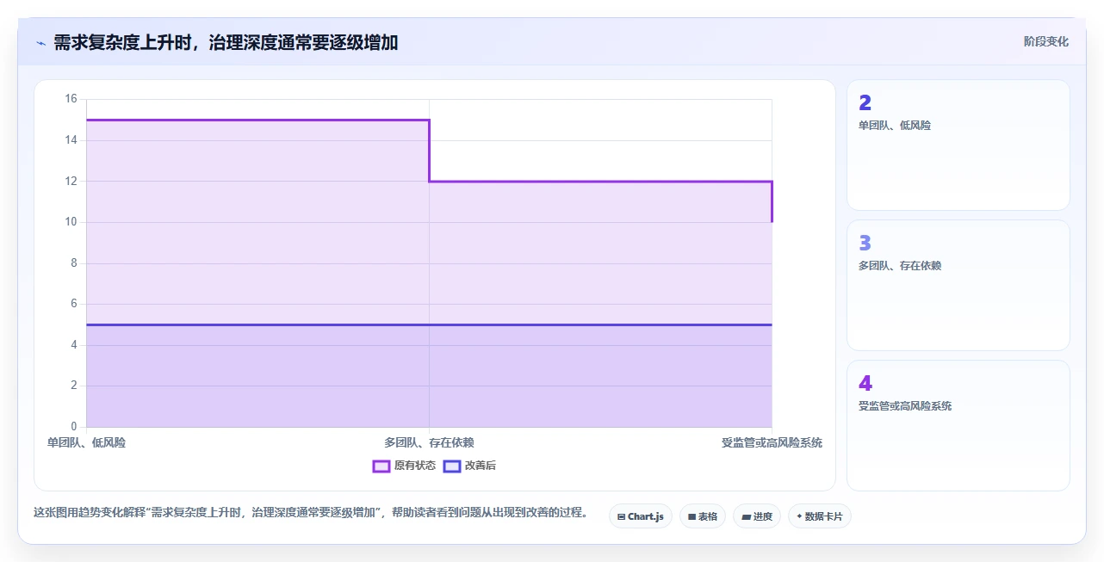
Task: Click x-axis label 单团队、低风险
Action: pos(86,442)
